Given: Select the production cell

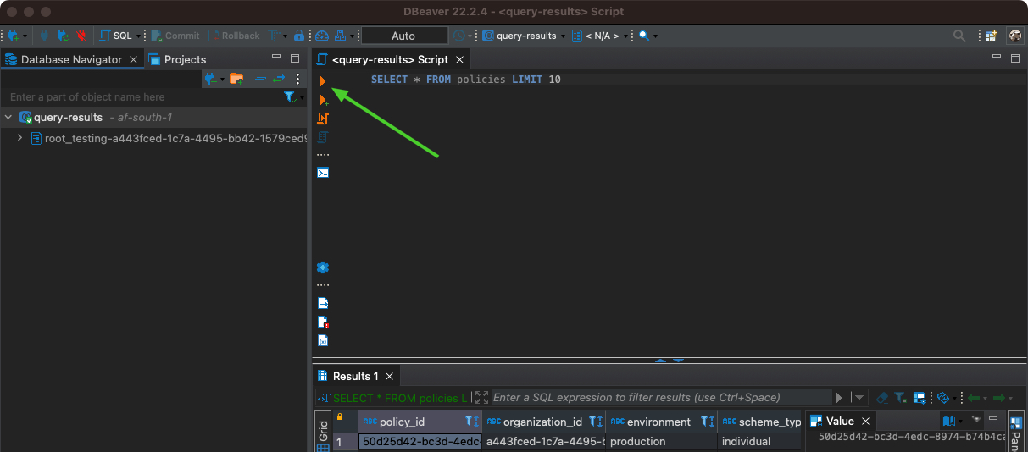Looking at the screenshot, I should [x=662, y=442].
